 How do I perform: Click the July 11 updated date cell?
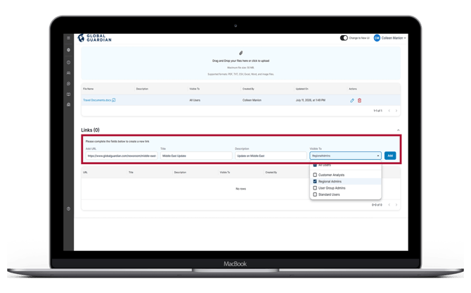point(310,100)
